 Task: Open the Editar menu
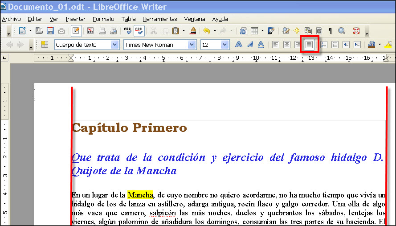[35, 19]
